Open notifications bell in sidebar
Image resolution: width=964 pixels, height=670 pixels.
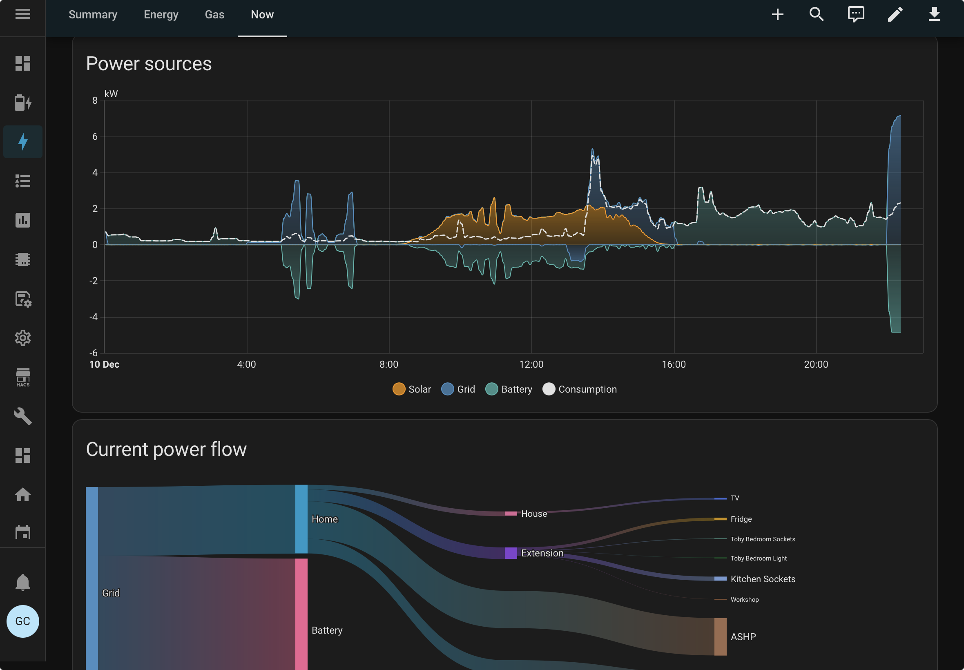pyautogui.click(x=22, y=582)
